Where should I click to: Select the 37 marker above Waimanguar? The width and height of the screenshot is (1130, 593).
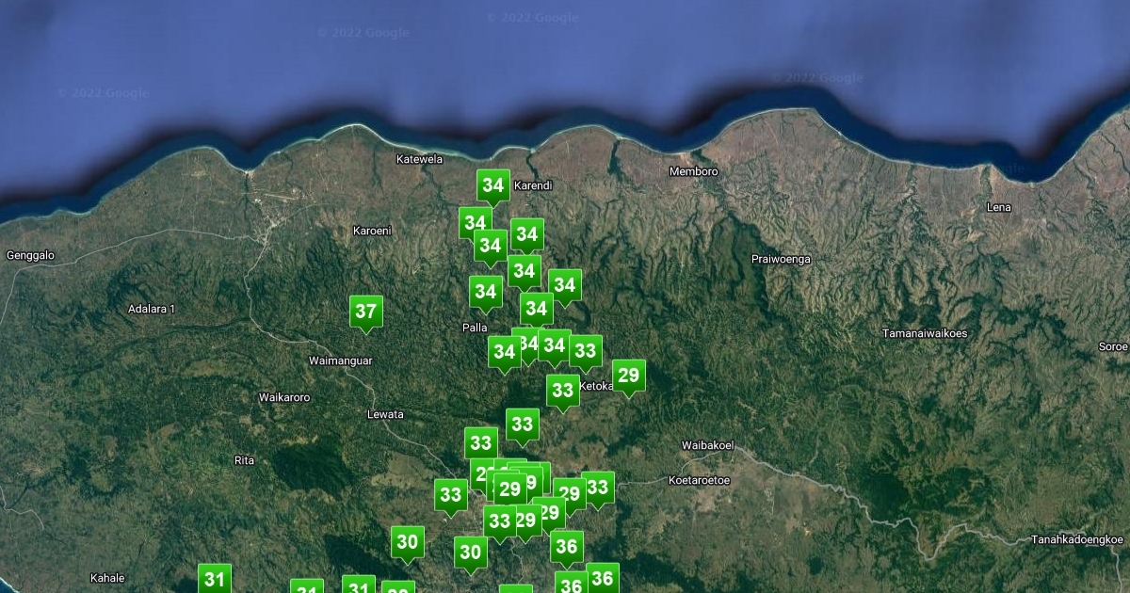point(366,312)
